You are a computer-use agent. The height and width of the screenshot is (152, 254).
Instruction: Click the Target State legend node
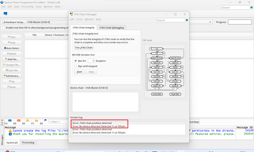[175, 94]
